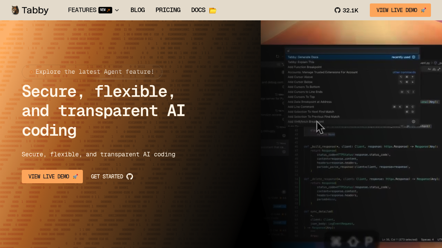Click the 32.1K GitHub stars count
Screen dimensions: 442x248
(x=350, y=10)
